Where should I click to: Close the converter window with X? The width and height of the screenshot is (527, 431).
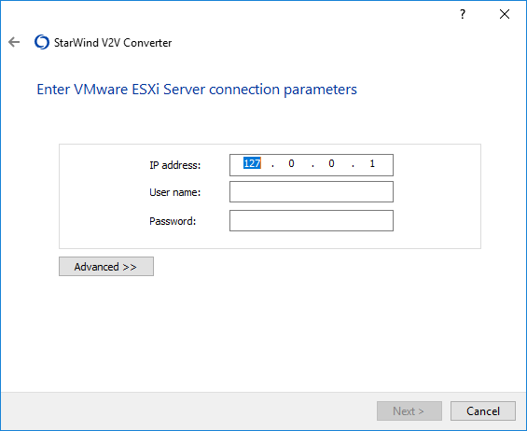click(x=504, y=14)
